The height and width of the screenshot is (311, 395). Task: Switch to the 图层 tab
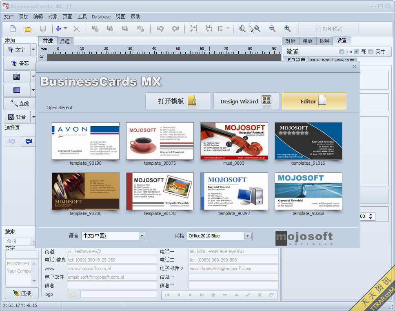tap(324, 41)
